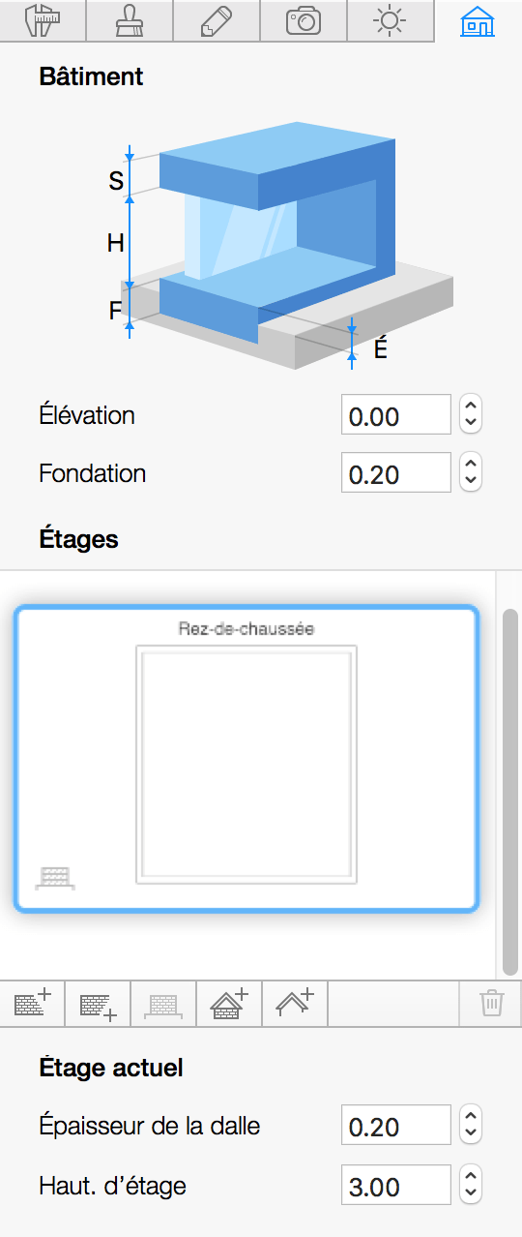Open the materials paintbrush tab
522x1237 pixels.
[x=130, y=20]
